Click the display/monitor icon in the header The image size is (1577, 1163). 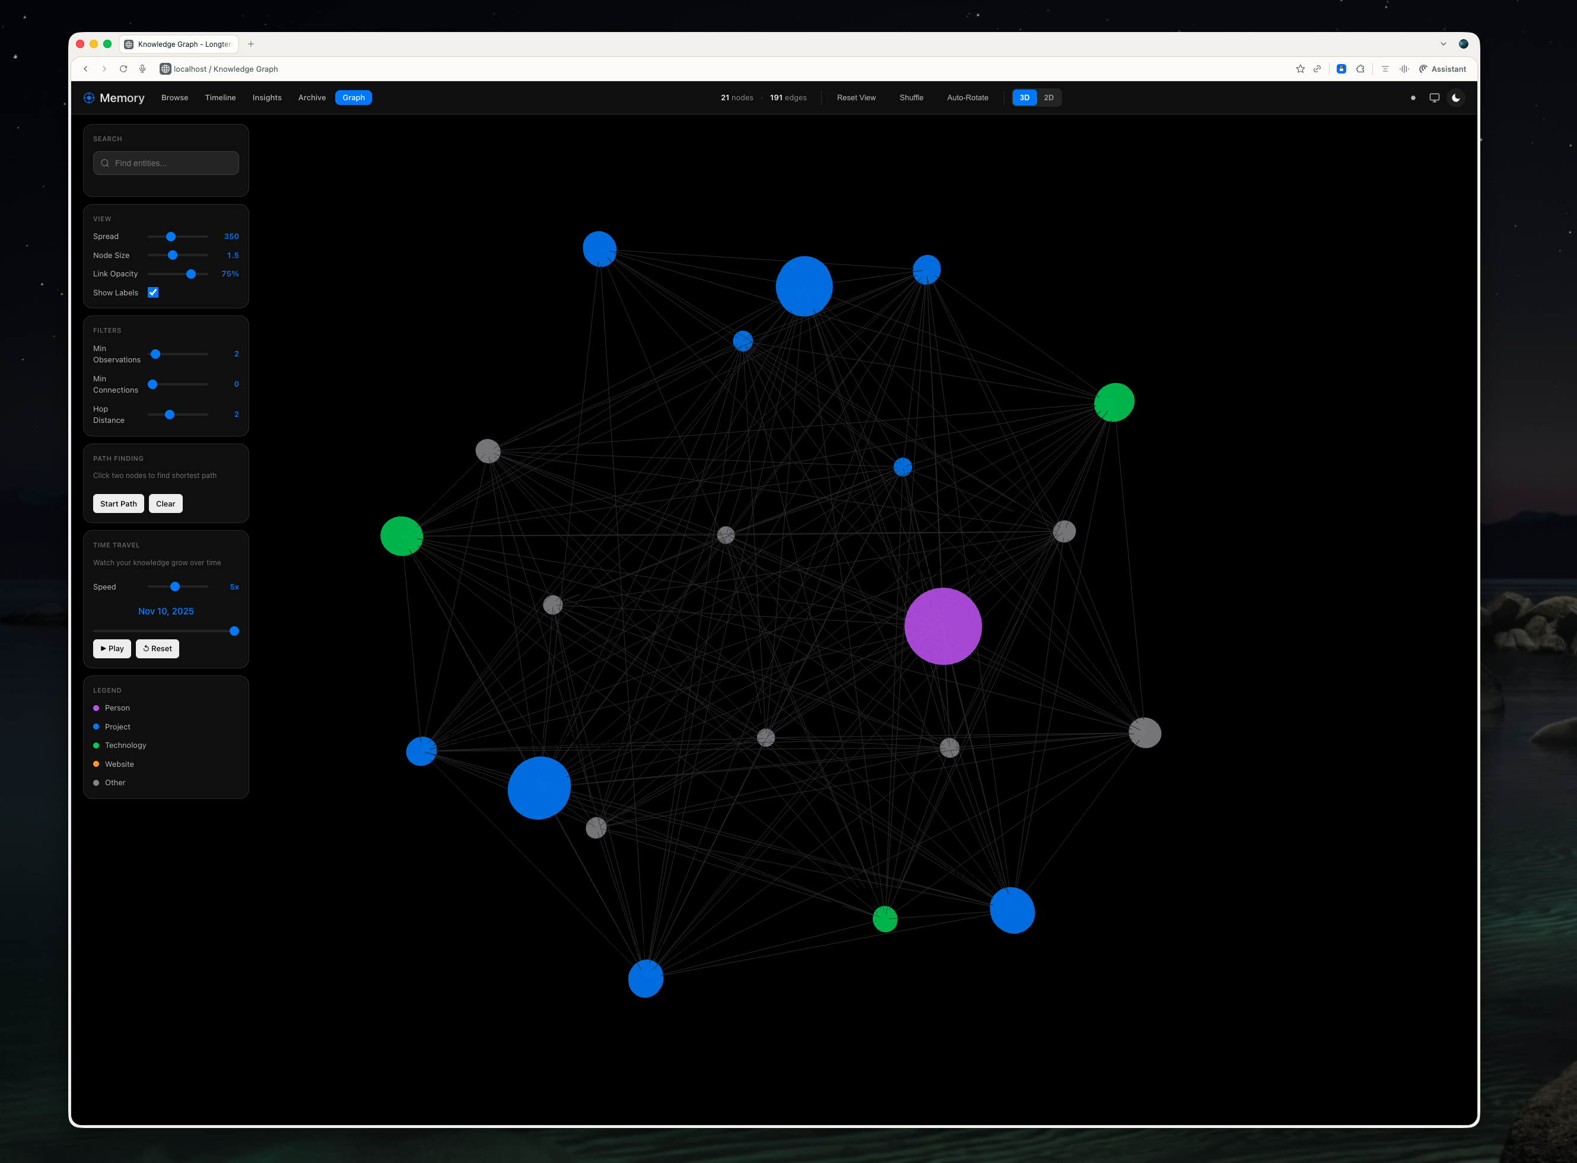pos(1434,98)
